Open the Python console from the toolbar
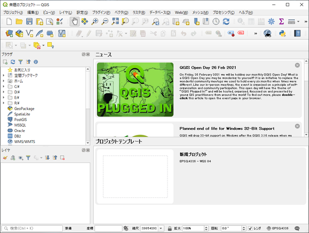 [282, 33]
